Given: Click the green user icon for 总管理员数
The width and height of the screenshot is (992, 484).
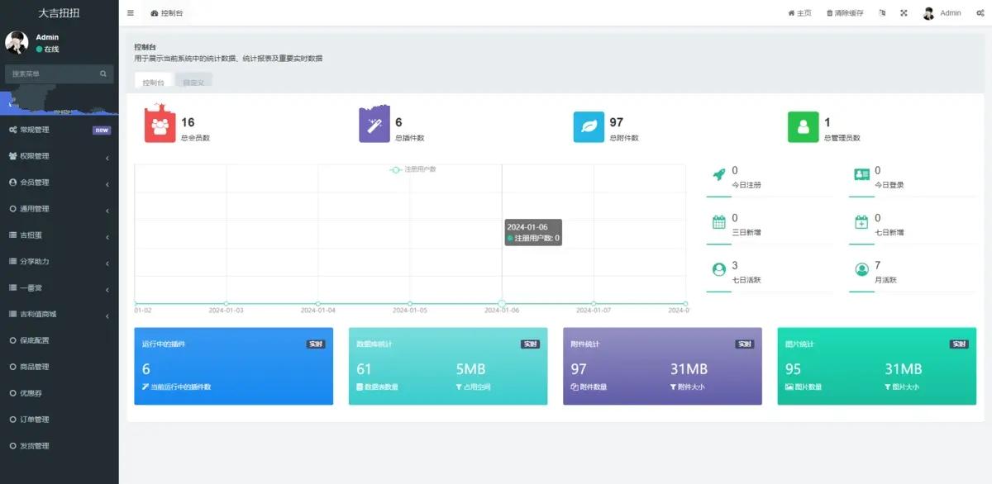Looking at the screenshot, I should (x=803, y=127).
